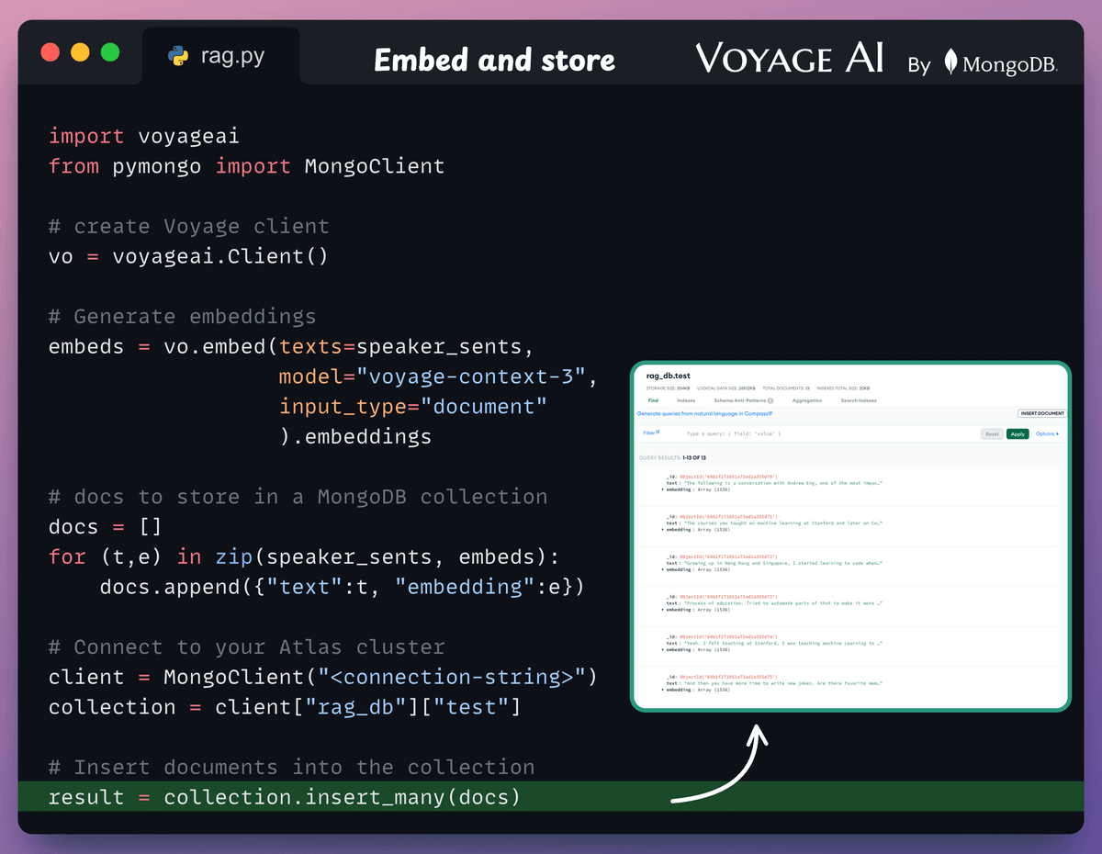The width and height of the screenshot is (1102, 854).
Task: Click the ObjectId ending in 355d70
Action: pos(728,477)
